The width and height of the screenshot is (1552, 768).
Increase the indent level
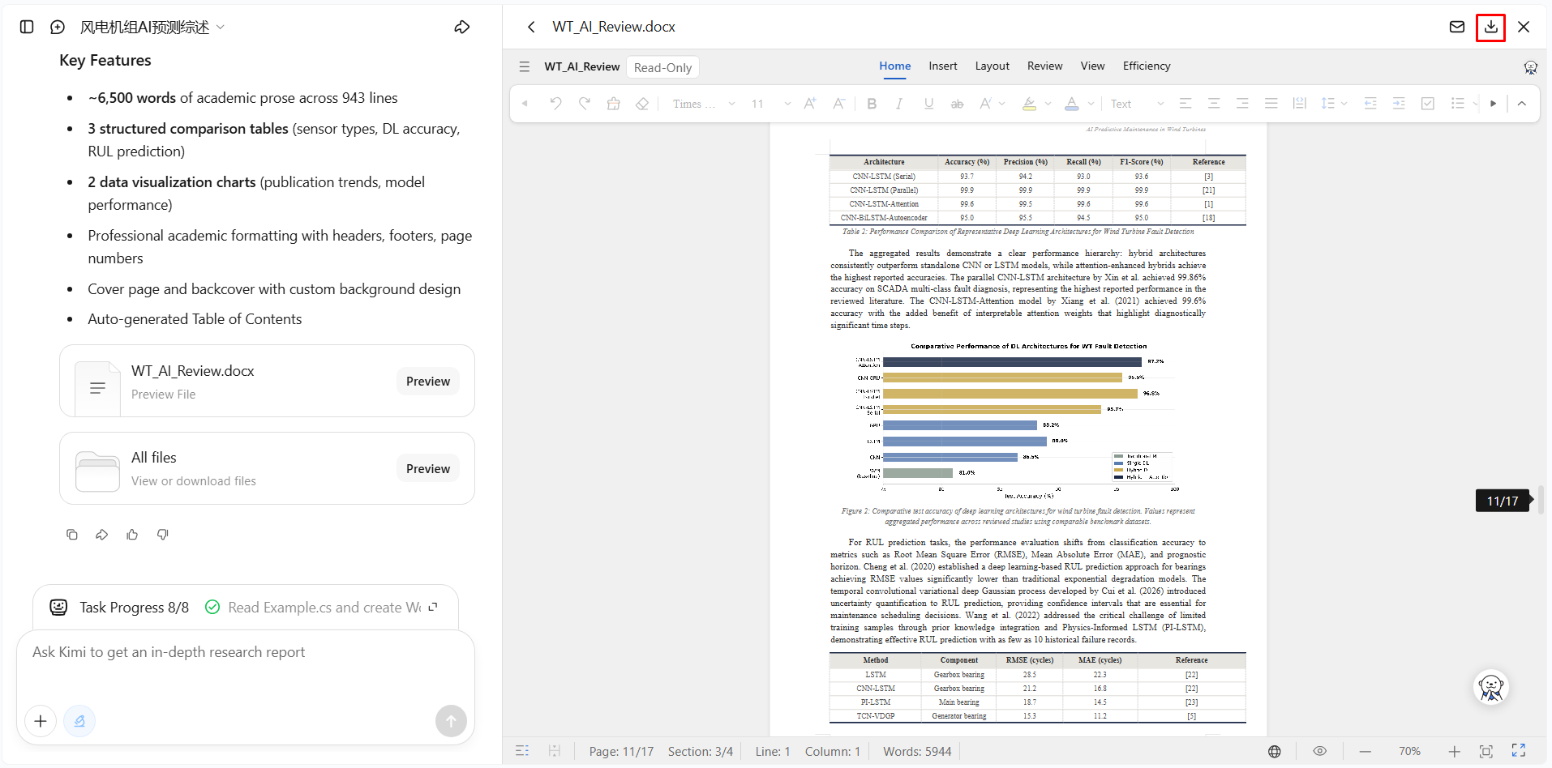1399,104
